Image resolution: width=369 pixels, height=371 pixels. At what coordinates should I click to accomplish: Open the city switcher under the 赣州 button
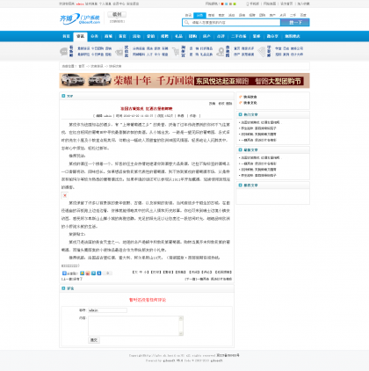117,21
